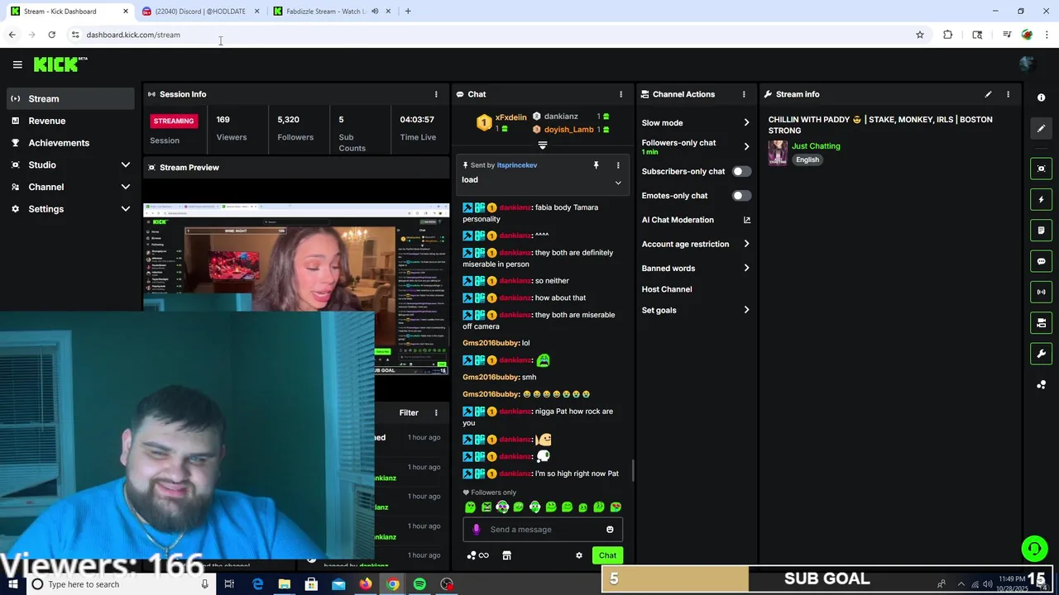Open Followers-only chat options arrow
The width and height of the screenshot is (1059, 595).
746,146
